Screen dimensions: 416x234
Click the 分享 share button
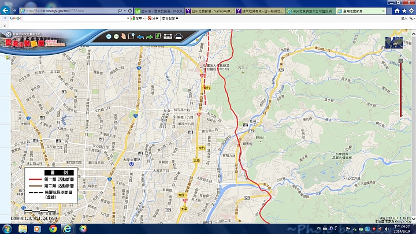[153, 18]
